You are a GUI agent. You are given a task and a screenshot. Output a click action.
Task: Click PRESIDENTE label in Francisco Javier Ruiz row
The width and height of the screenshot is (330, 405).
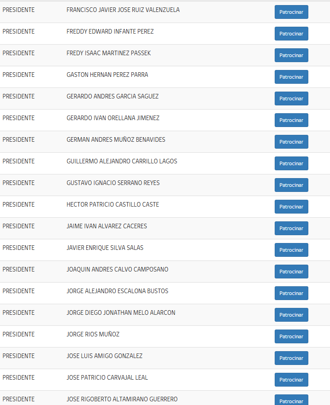click(18, 10)
